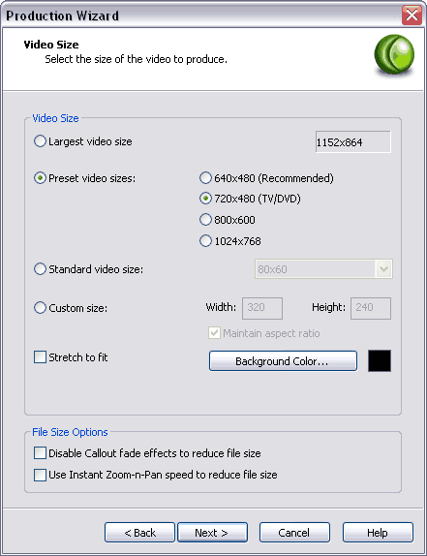Check Use Instant Zoom-n-Pan speed option
The image size is (427, 556).
pos(40,475)
